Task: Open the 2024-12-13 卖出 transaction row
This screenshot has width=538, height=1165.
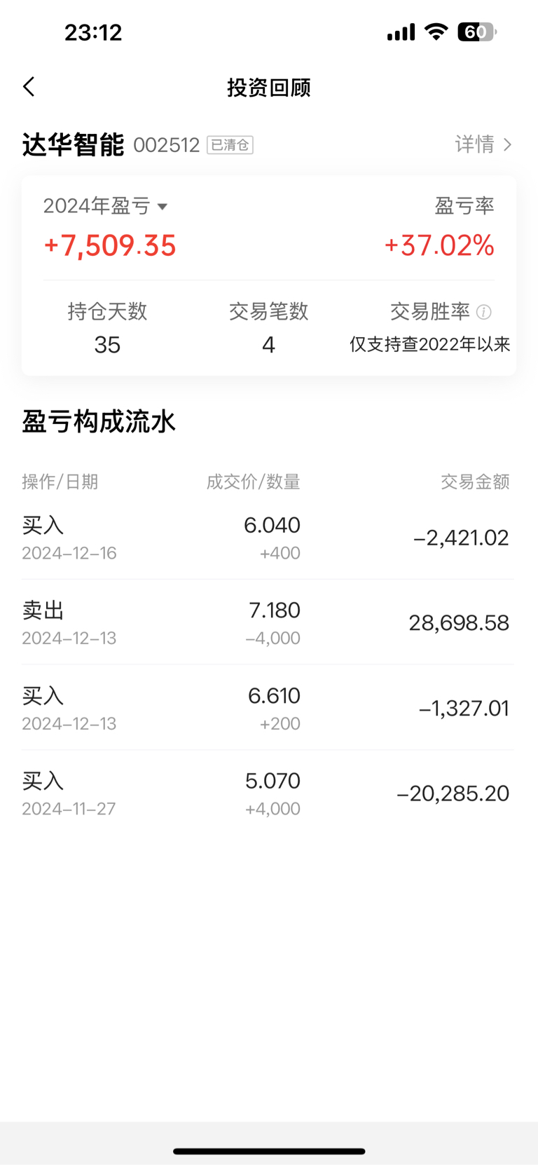Action: [x=267, y=623]
